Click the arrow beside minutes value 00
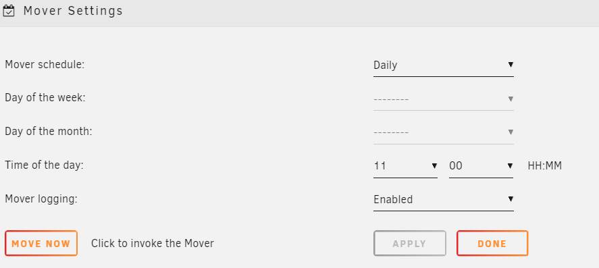 510,165
